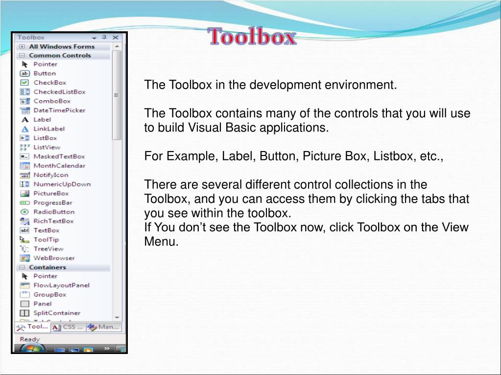Select the WebBrowser control icon
Screen dimensions: 501x375
coord(24,258)
